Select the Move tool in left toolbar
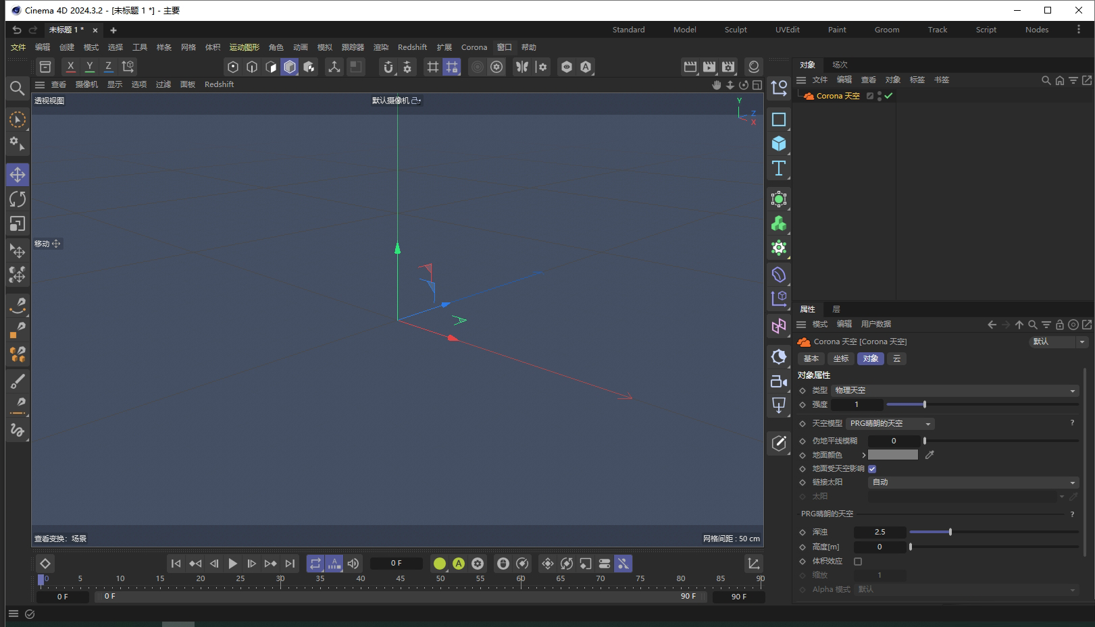 pos(18,174)
